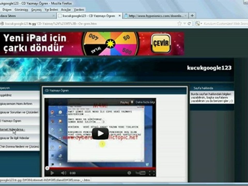The image size is (248, 186).
Task: Mute the video using the speaker icon
Action: [x=64, y=173]
